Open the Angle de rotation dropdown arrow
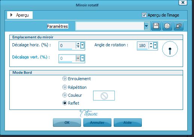This screenshot has width=194, height=137. click(x=155, y=45)
